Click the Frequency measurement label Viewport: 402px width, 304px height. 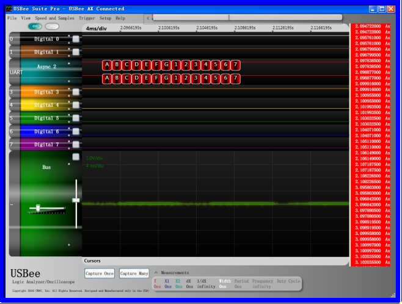click(x=262, y=281)
